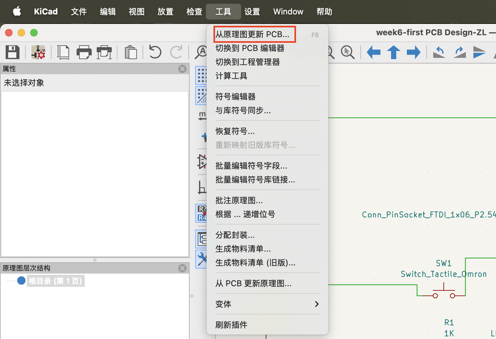Toggle grid overrides icon
Image resolution: width=496 pixels, height=339 pixels.
pos(201,96)
